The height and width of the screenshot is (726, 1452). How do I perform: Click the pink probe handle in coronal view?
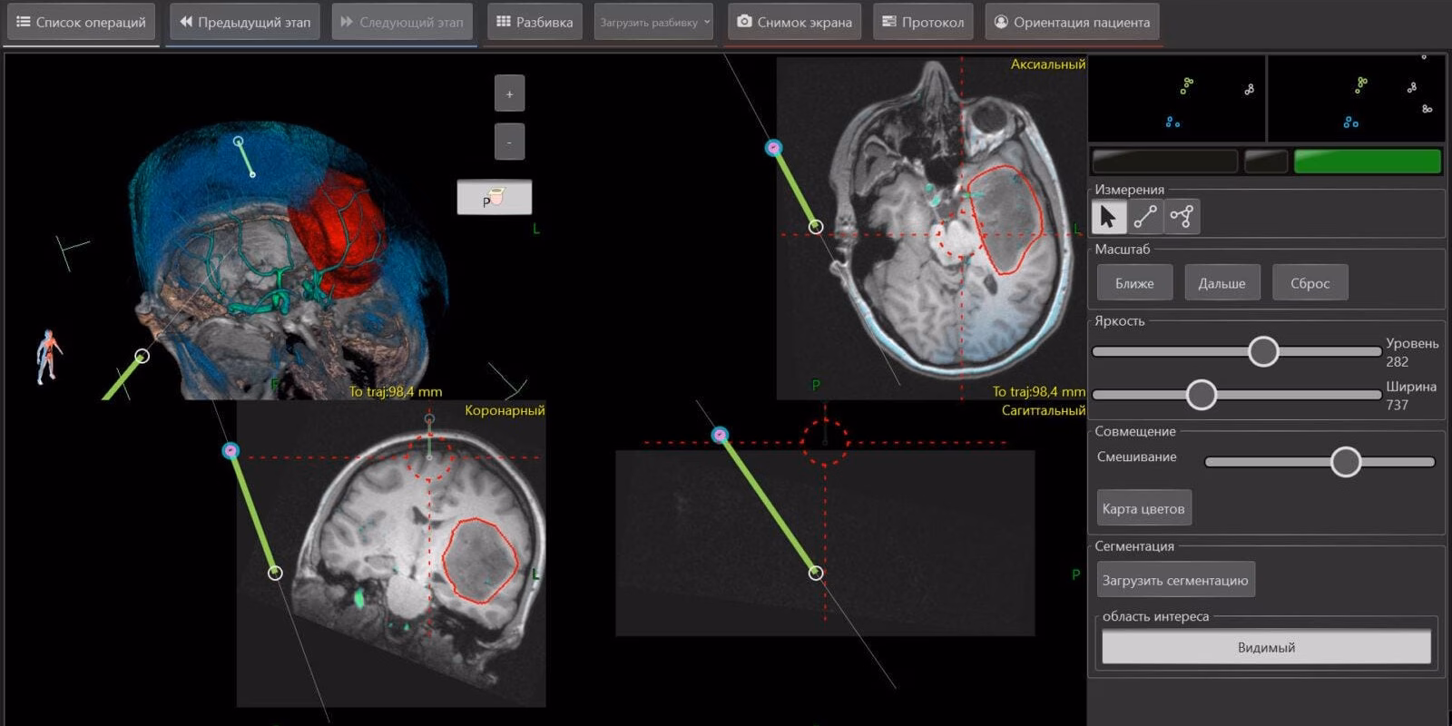tap(231, 450)
